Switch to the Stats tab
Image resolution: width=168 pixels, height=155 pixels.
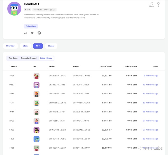tap(25, 46)
